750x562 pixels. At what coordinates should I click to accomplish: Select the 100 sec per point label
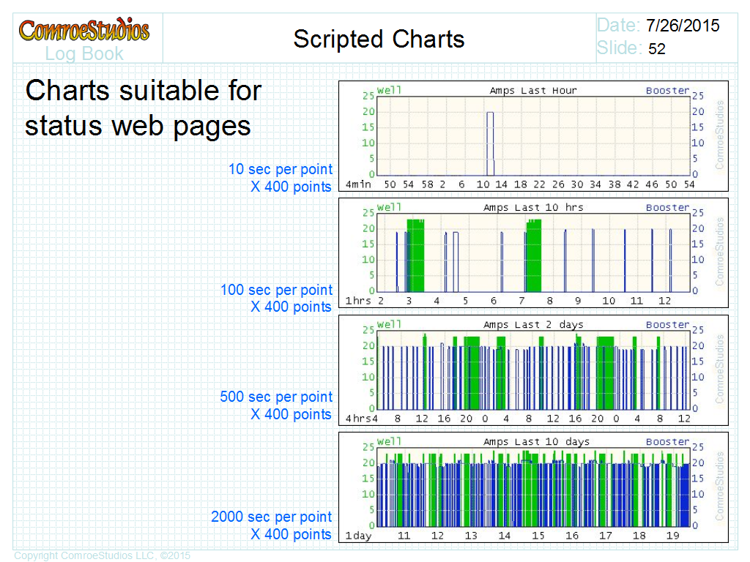click(x=276, y=290)
